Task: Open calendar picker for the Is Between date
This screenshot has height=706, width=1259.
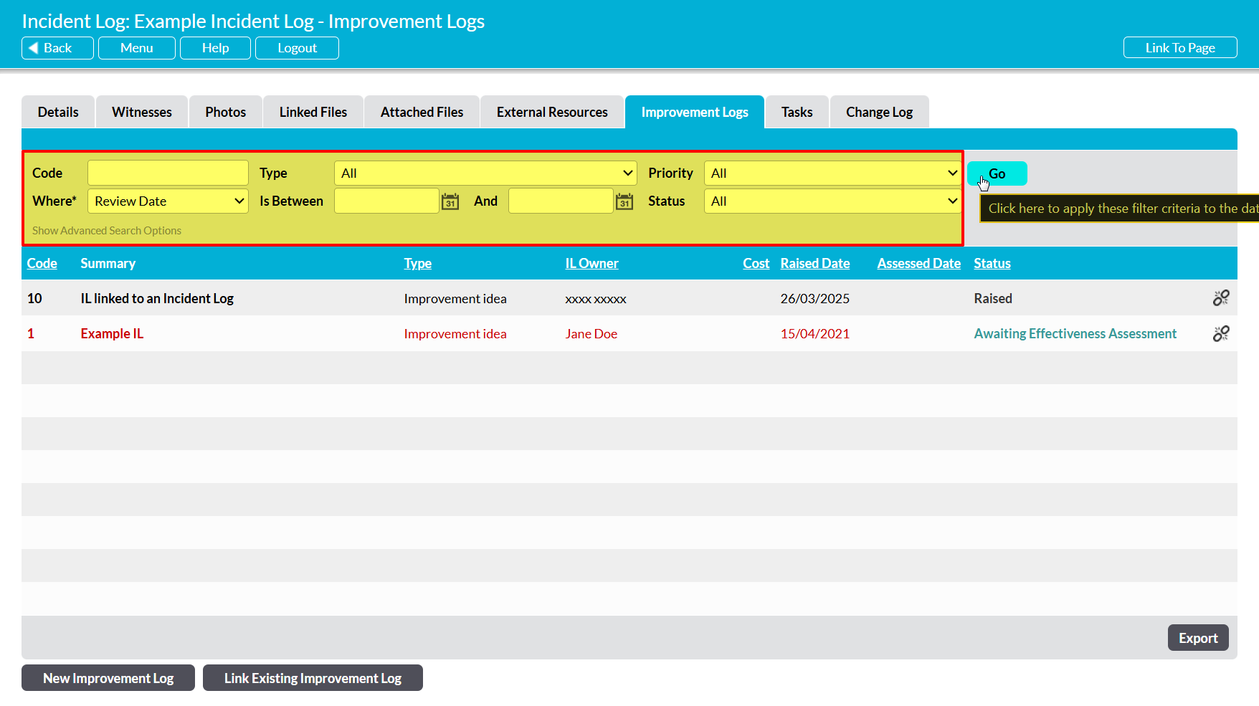Action: [450, 201]
